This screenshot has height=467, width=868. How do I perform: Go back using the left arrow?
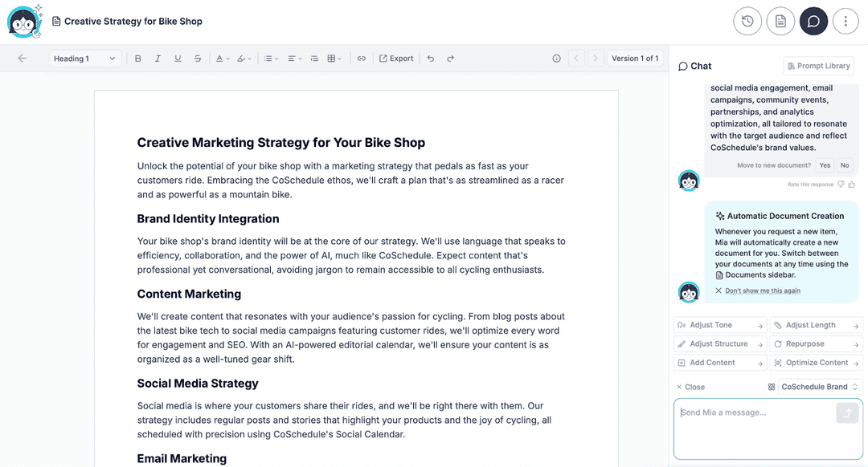(x=23, y=58)
